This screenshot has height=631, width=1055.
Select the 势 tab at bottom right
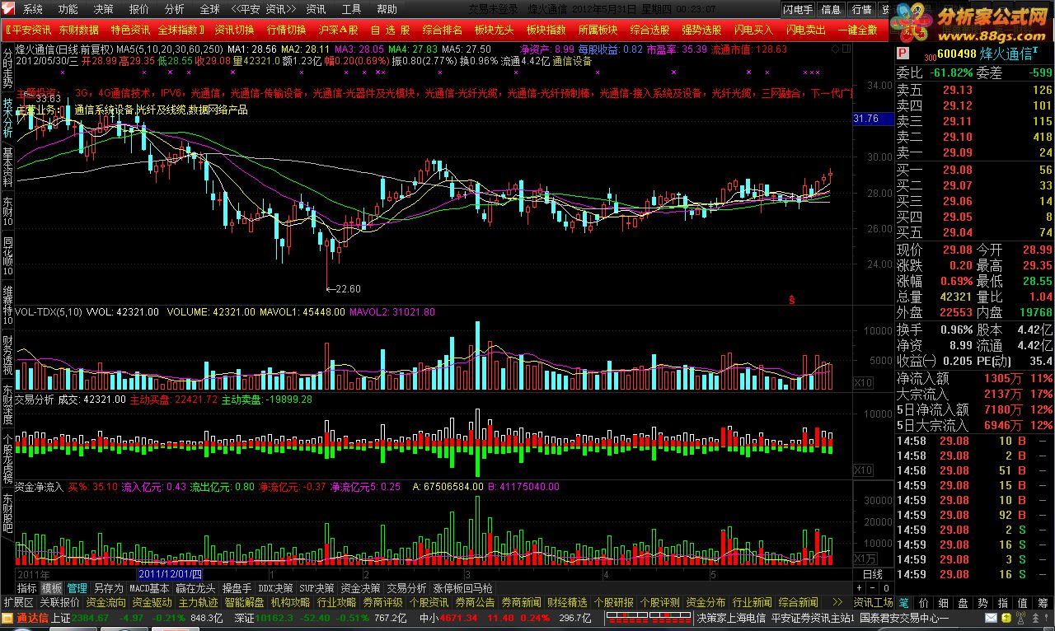[x=982, y=603]
